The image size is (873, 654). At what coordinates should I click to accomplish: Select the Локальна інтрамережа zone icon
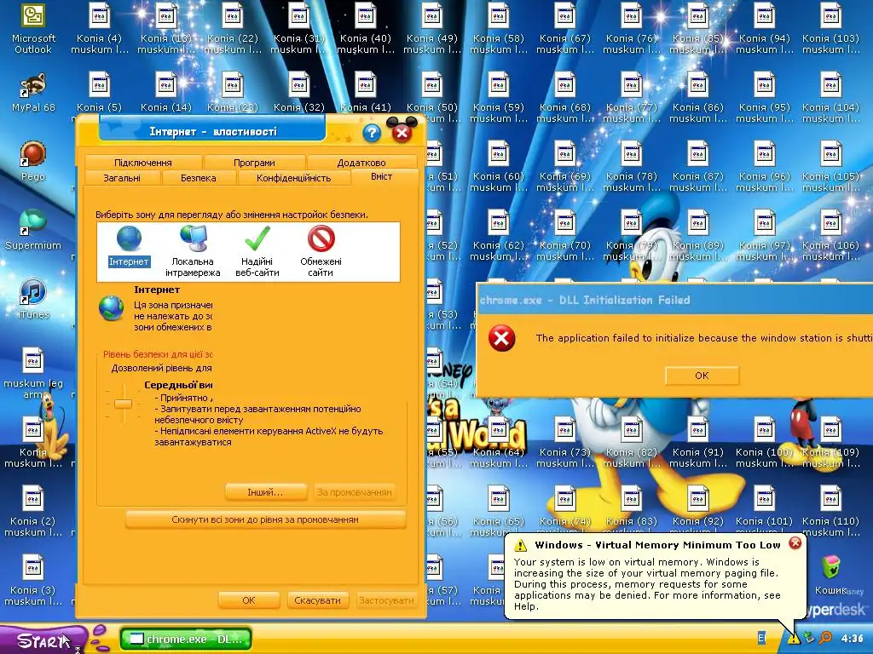(x=193, y=238)
